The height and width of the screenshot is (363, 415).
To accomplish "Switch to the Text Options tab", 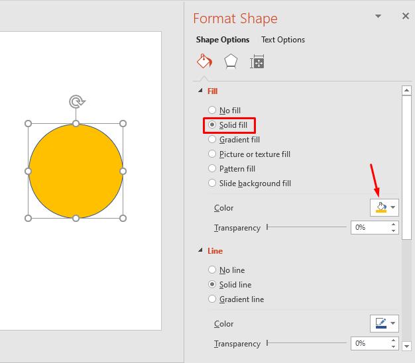I will point(283,40).
